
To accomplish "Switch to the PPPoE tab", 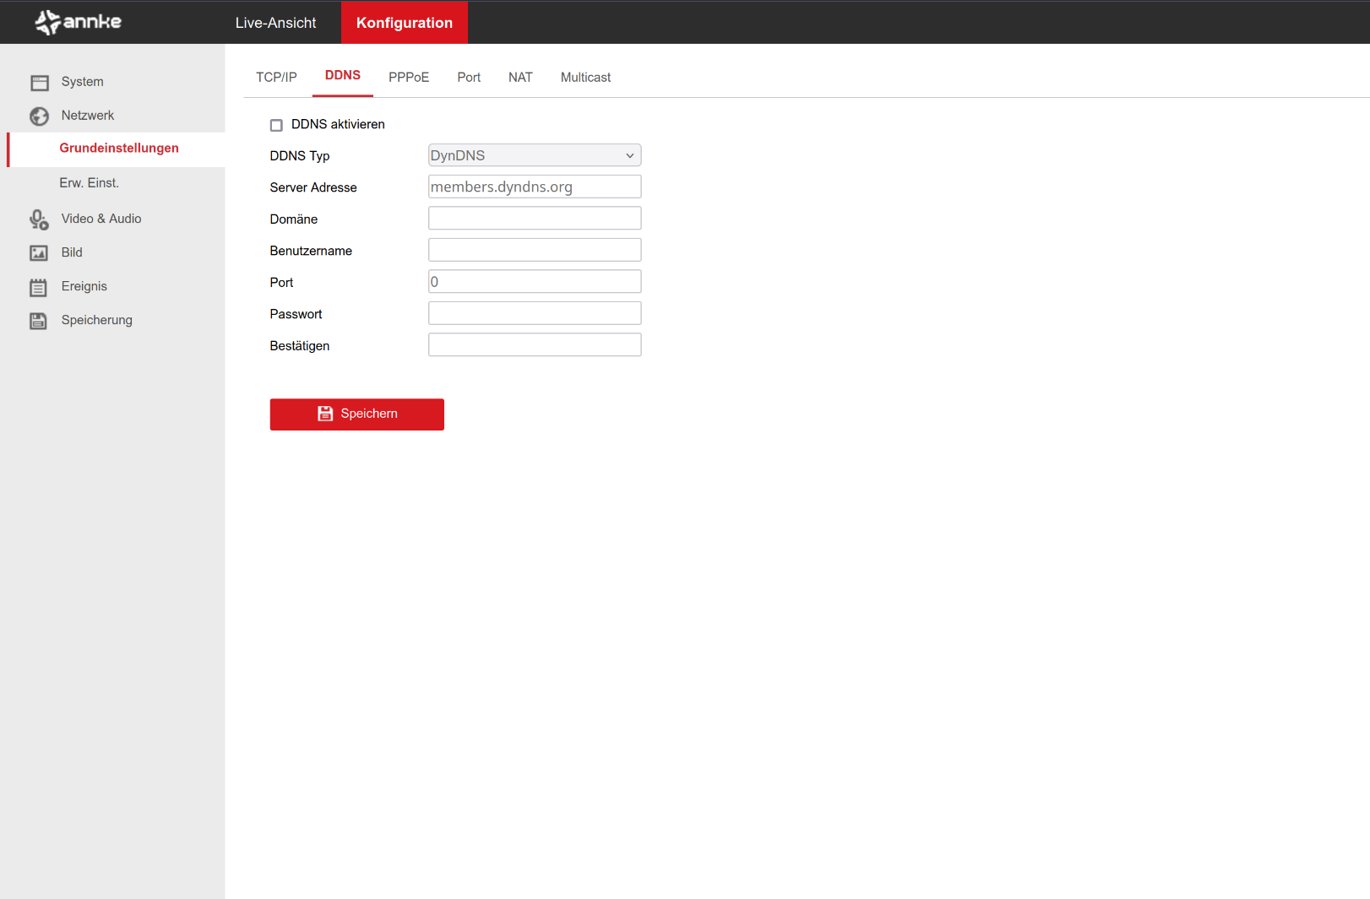I will tap(409, 78).
